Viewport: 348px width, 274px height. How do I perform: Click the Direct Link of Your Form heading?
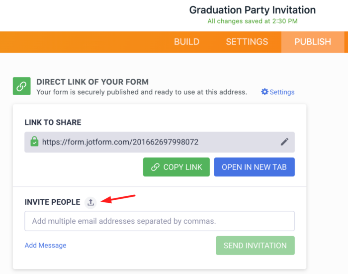pyautogui.click(x=92, y=82)
